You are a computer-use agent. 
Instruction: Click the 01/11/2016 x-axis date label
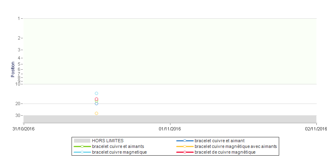coord(170,129)
